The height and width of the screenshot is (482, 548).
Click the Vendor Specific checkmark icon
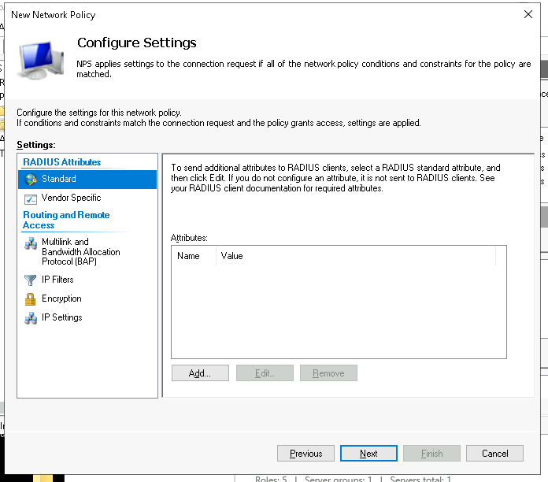31,198
